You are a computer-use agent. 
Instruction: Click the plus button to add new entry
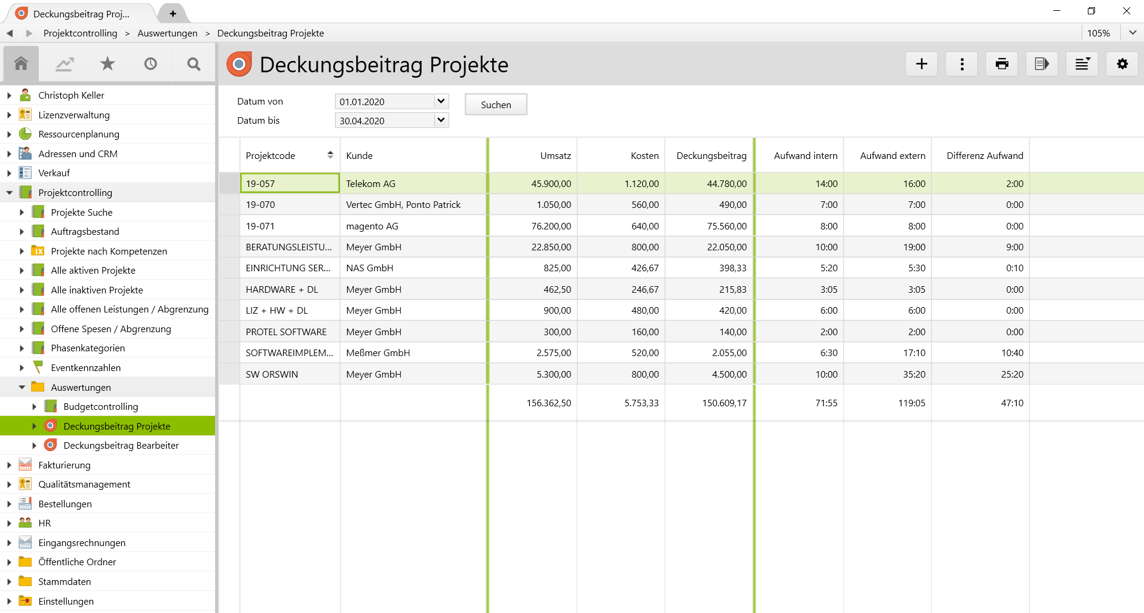point(921,64)
